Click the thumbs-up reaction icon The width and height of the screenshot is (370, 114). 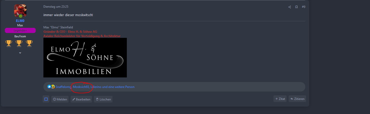[x=49, y=87]
